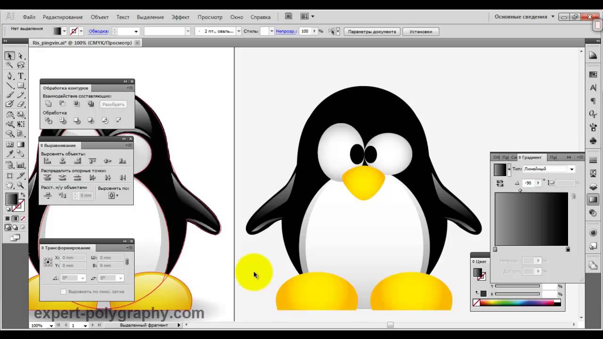This screenshot has width=603, height=339.
Task: Click the gradient midpoint diamond slider
Action: pyautogui.click(x=520, y=190)
